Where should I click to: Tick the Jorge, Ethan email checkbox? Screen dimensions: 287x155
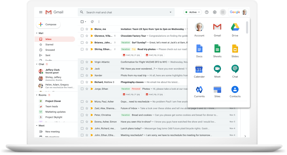tap(82, 89)
